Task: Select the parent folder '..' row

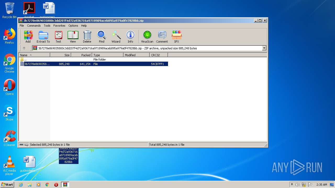Action: pyautogui.click(x=93, y=60)
